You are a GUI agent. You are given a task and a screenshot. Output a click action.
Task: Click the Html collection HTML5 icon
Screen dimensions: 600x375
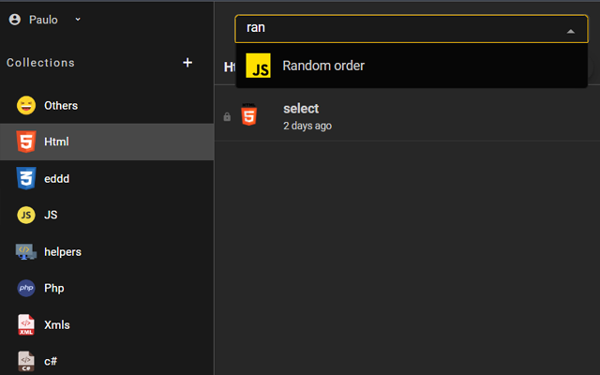coord(26,142)
